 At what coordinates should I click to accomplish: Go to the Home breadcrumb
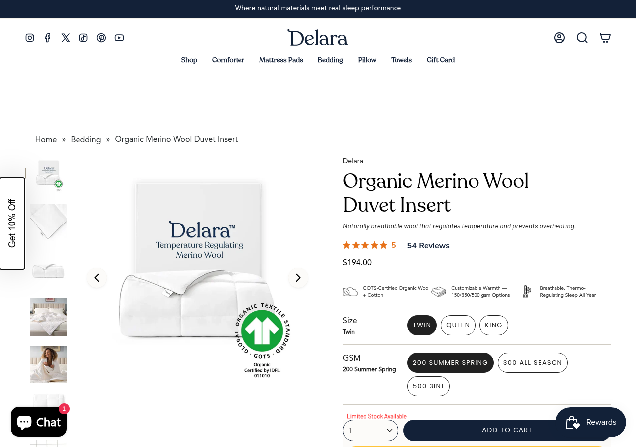click(46, 140)
